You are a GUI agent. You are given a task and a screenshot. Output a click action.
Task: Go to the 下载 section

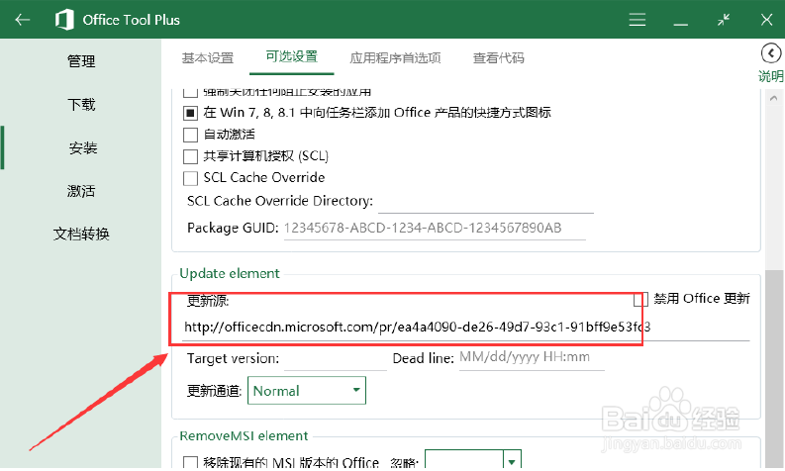(81, 104)
